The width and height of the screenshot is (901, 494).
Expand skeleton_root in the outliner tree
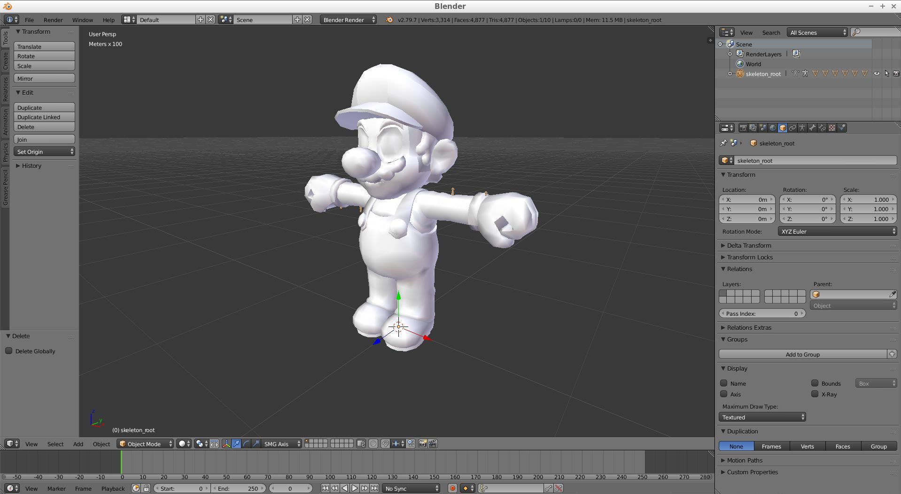[730, 74]
